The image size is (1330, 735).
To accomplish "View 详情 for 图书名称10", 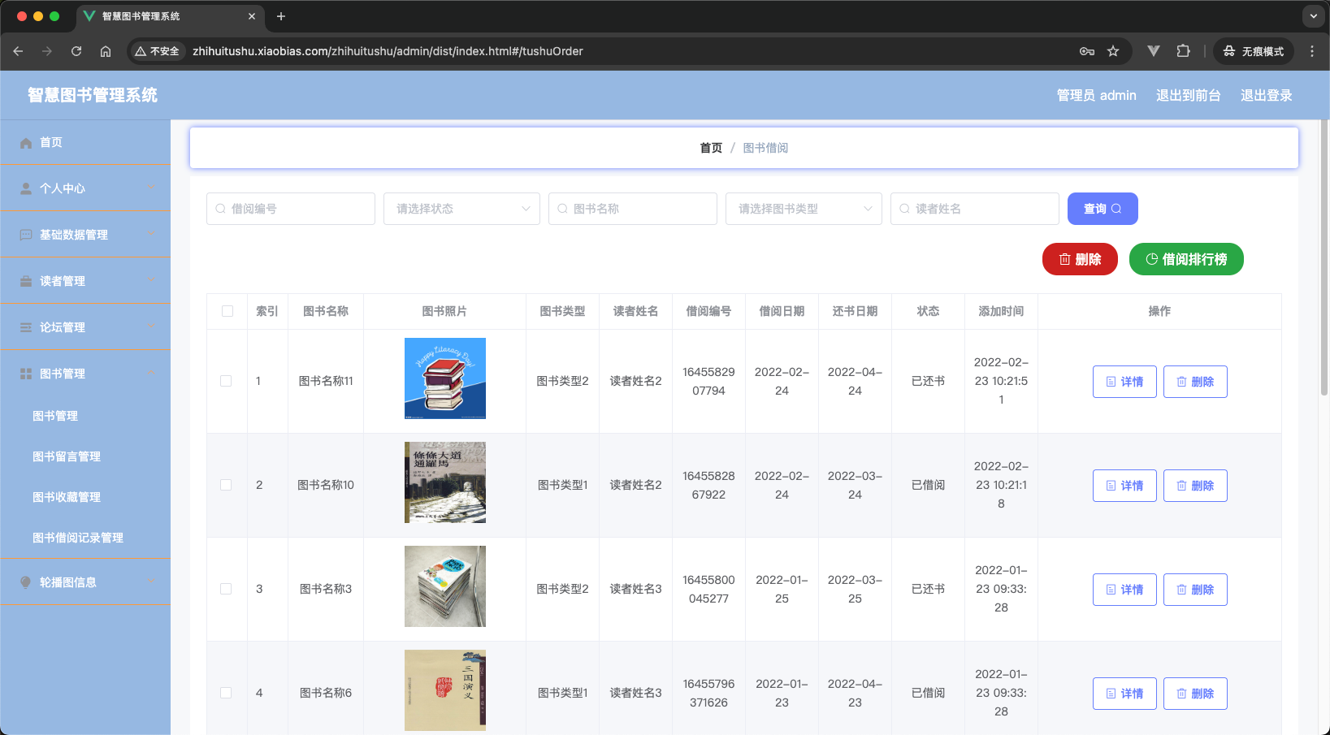I will (x=1124, y=486).
